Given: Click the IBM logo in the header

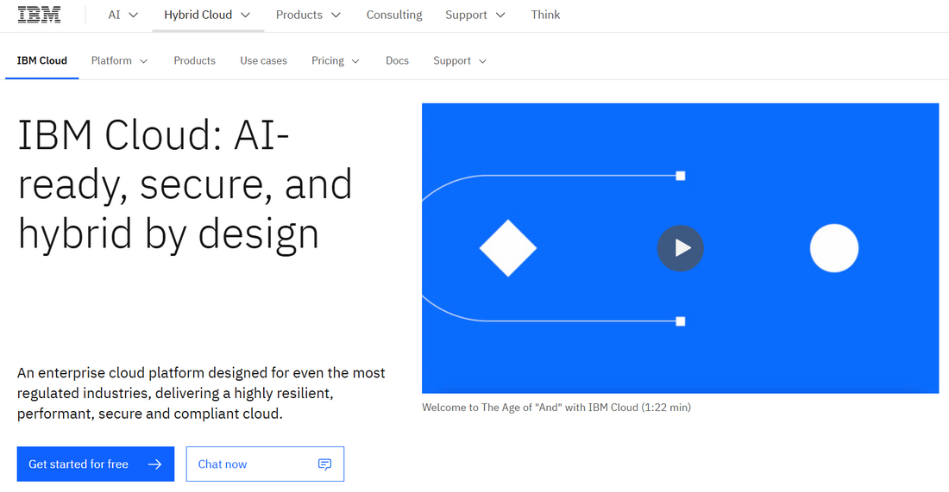Looking at the screenshot, I should pyautogui.click(x=39, y=15).
